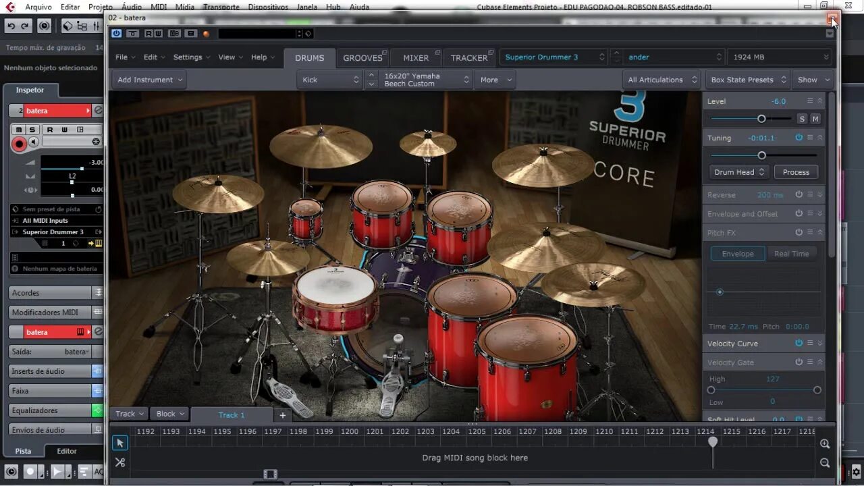Enable the Pitch FX power button
Viewport: 864px width, 486px height.
coord(799,232)
